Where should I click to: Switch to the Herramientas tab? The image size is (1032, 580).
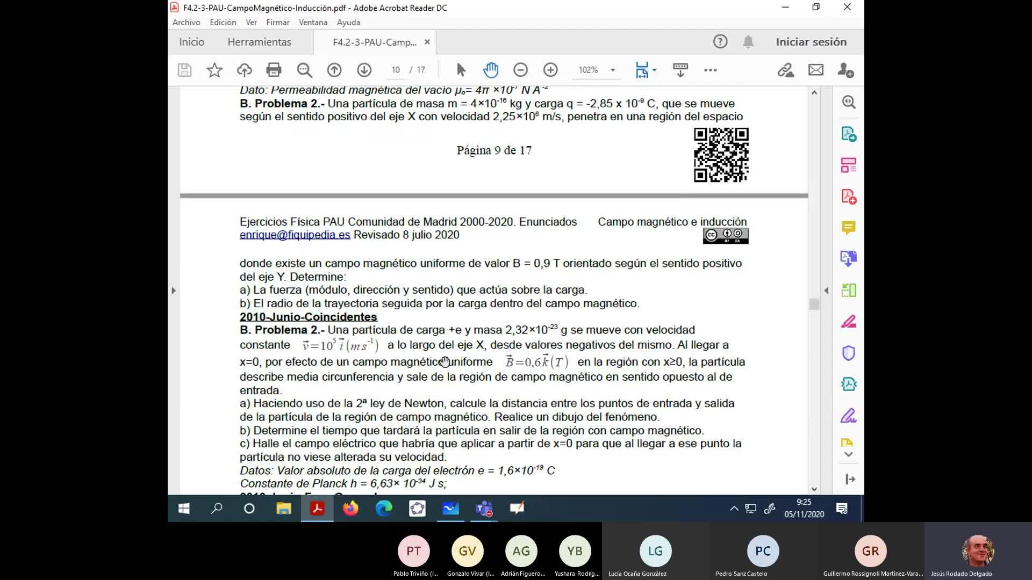(259, 42)
